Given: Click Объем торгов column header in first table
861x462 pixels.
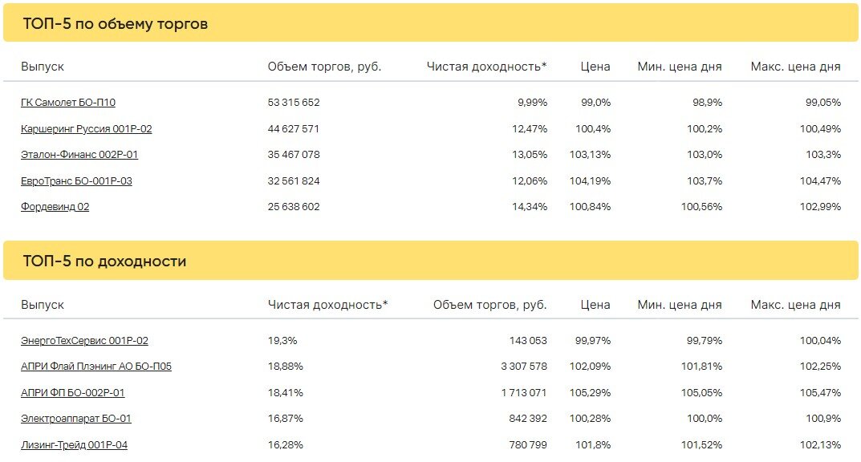Looking at the screenshot, I should pyautogui.click(x=324, y=67).
